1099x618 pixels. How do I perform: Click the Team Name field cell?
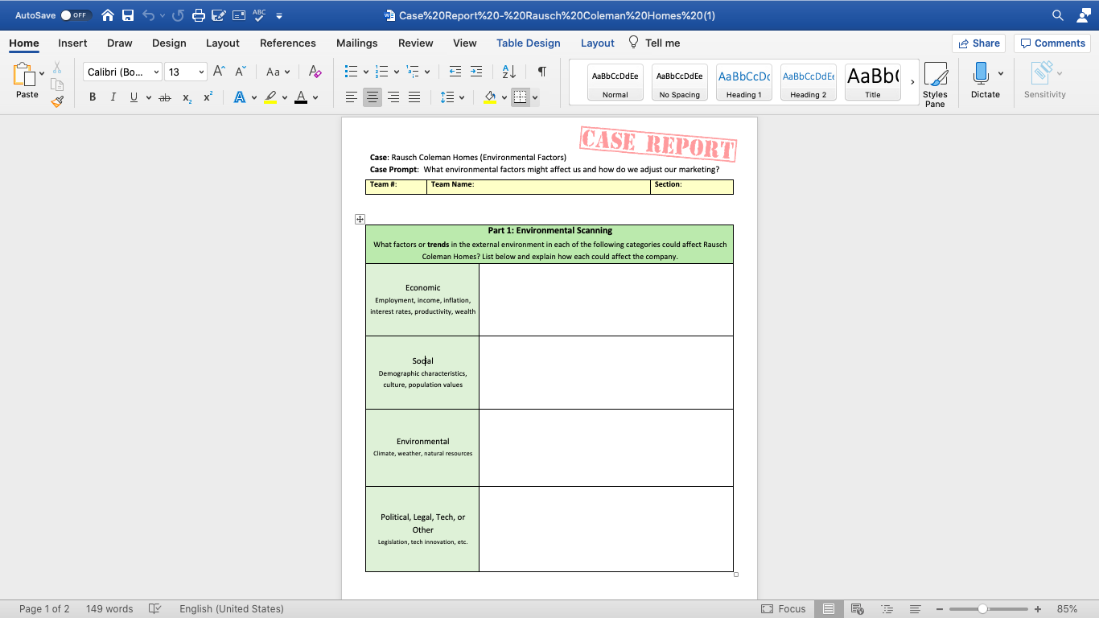(538, 187)
